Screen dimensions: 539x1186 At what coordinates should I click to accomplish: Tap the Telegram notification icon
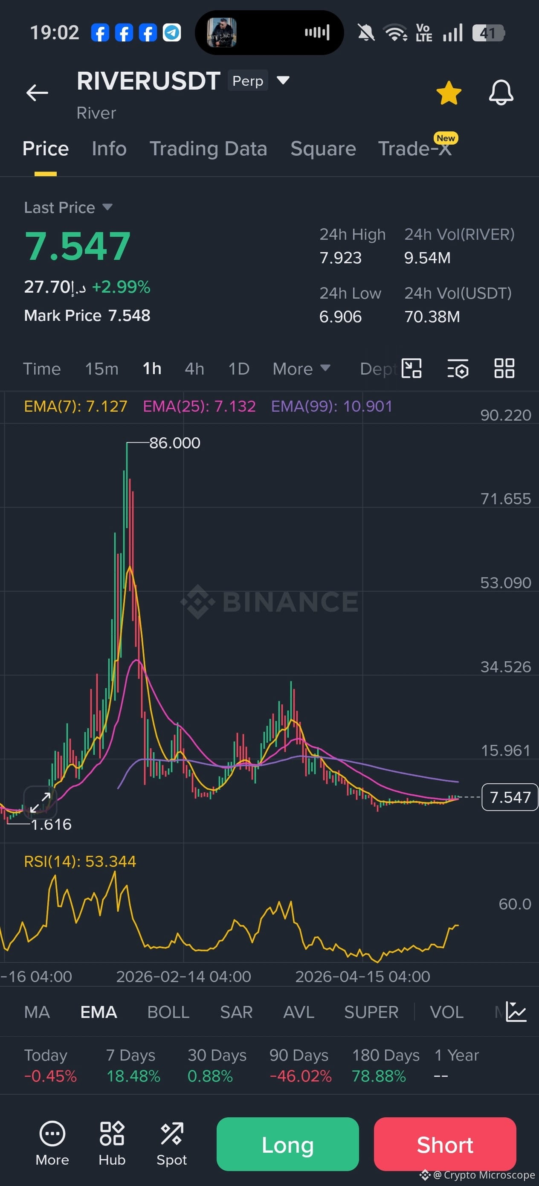coord(172,33)
